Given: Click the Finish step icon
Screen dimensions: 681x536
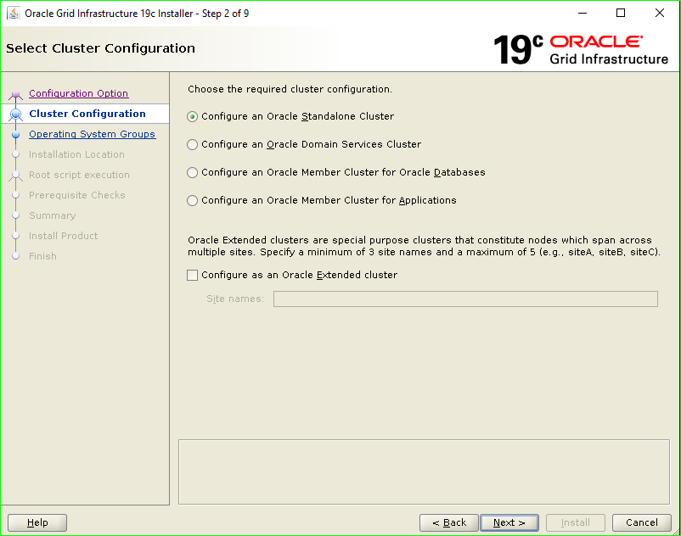Looking at the screenshot, I should (x=17, y=256).
